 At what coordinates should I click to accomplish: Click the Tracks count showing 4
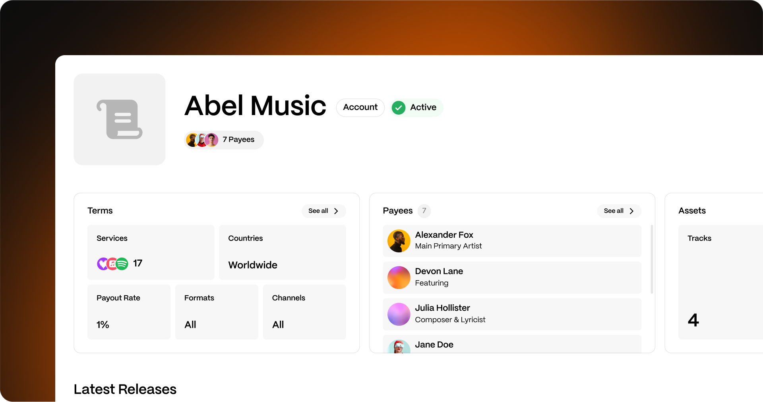pos(693,320)
